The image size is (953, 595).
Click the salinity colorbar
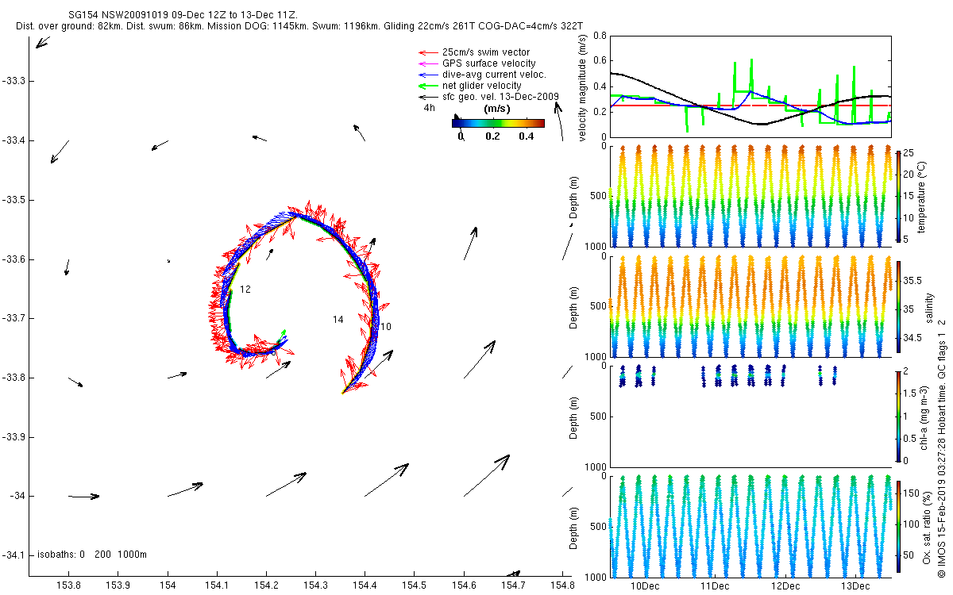[x=898, y=307]
